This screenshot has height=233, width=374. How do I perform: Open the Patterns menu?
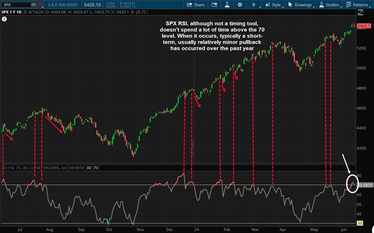(358, 4)
